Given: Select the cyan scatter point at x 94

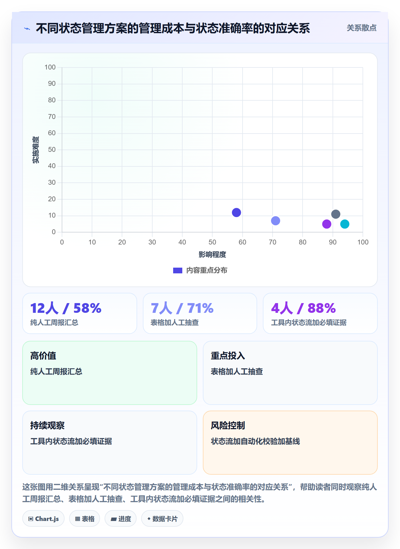Looking at the screenshot, I should point(345,224).
